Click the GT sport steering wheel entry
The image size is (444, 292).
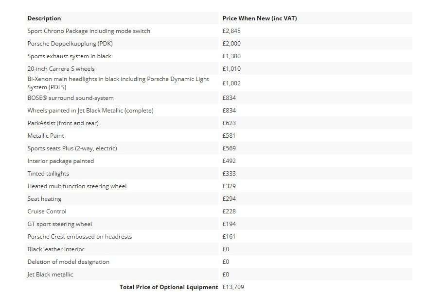coord(59,224)
